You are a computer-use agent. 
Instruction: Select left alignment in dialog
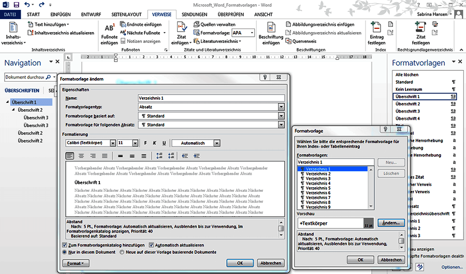pyautogui.click(x=70, y=156)
